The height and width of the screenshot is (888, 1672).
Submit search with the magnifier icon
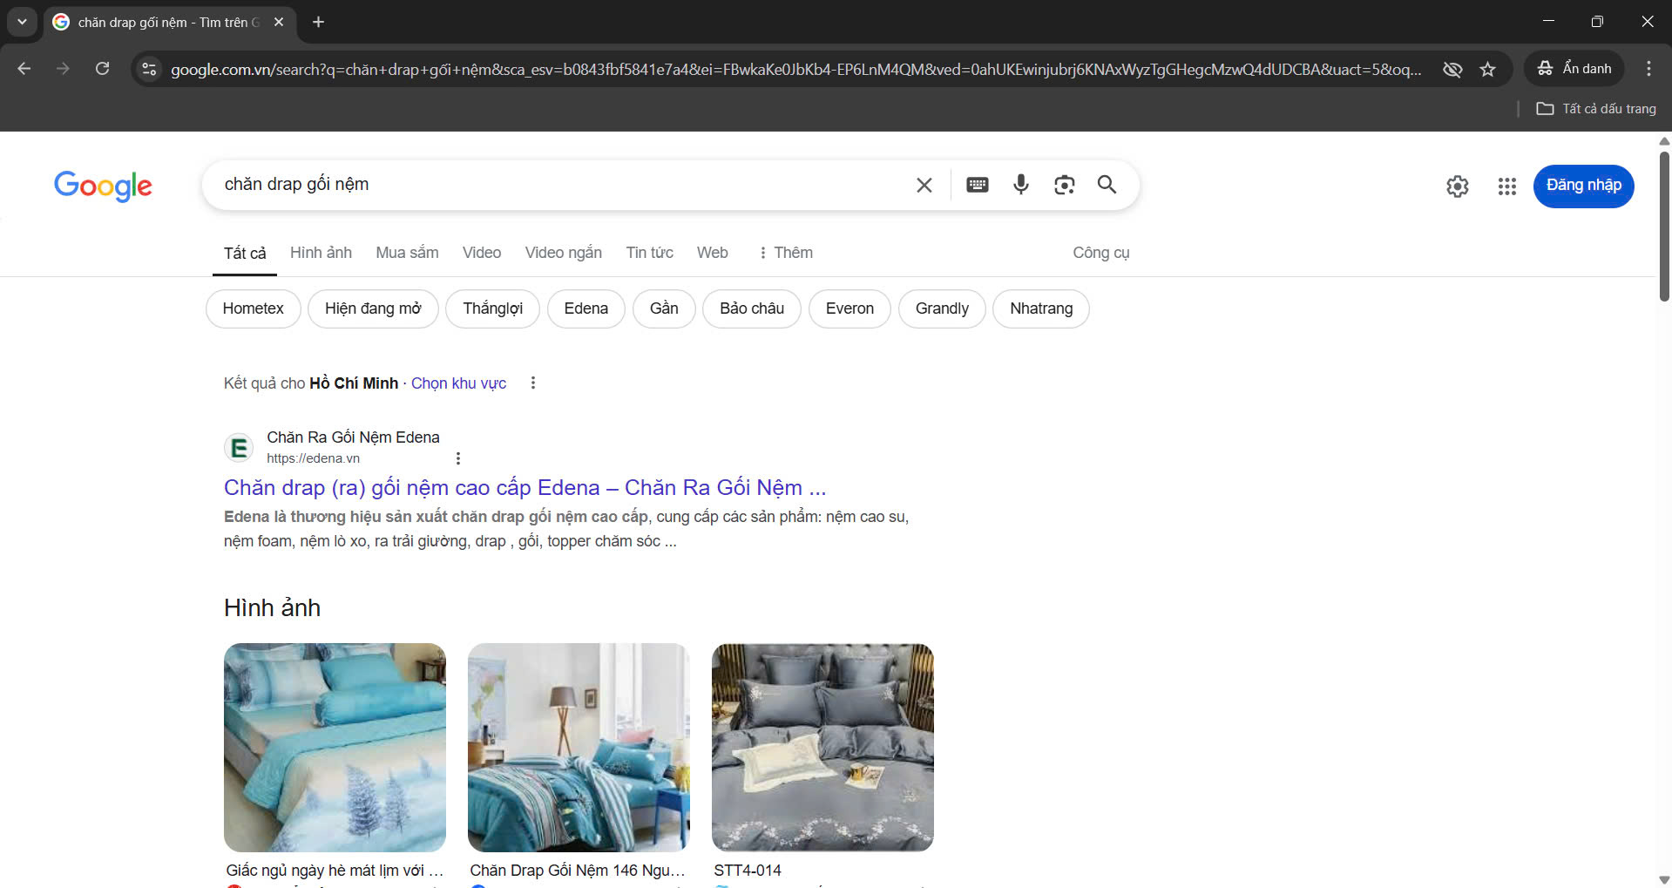(x=1107, y=185)
